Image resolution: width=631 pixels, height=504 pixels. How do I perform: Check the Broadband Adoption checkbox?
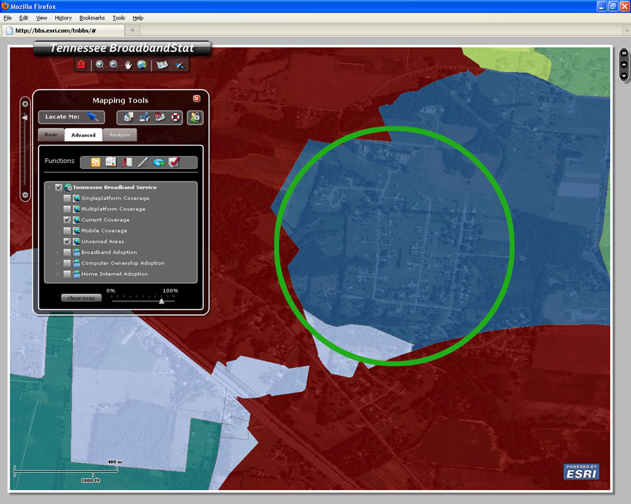[67, 253]
